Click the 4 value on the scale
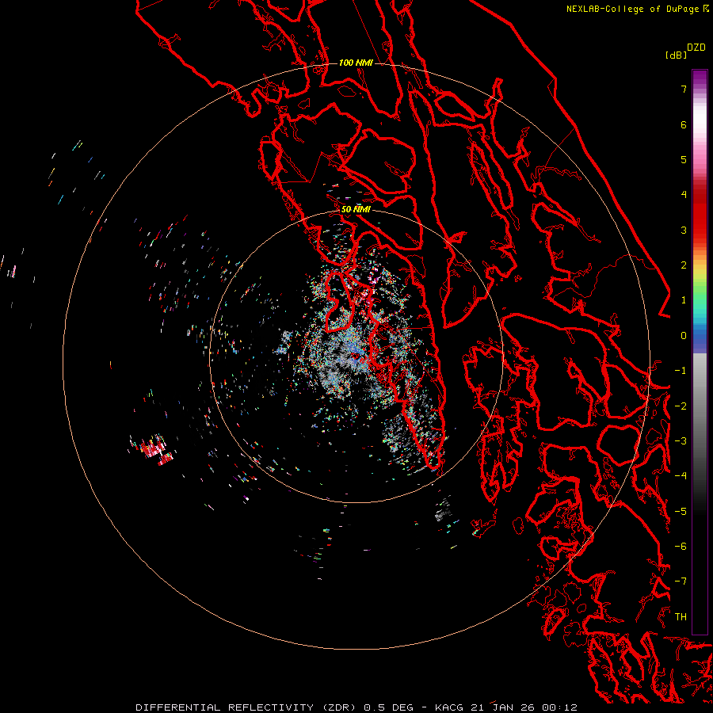 point(684,195)
